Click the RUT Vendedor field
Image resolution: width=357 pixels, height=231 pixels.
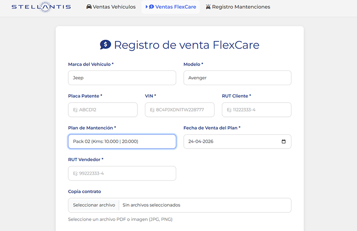pos(122,173)
